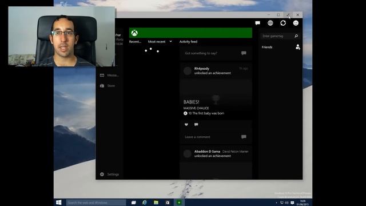Image resolution: width=366 pixels, height=206 pixels.
Task: Select the 'Activity feed' heading
Action: (188, 42)
